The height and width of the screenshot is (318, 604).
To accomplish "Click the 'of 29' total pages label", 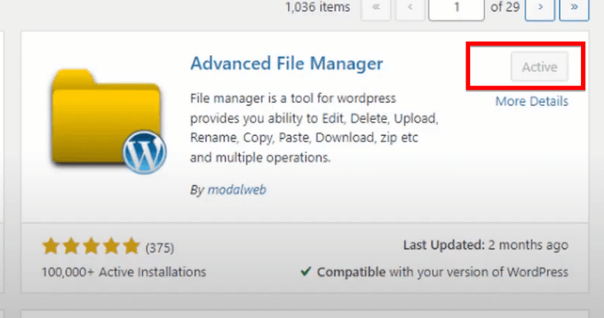I will pos(505,7).
